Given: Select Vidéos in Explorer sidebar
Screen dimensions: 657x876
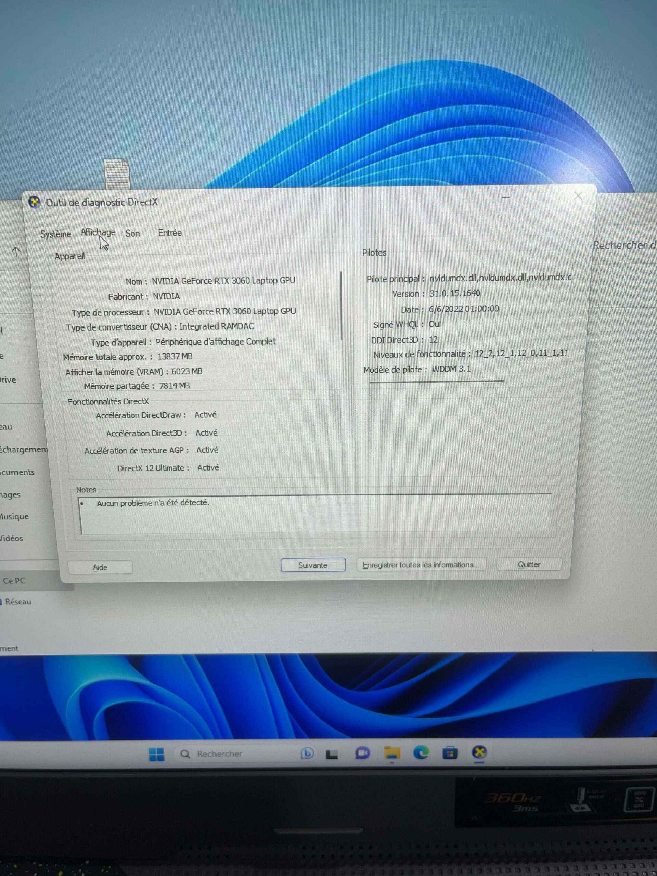Looking at the screenshot, I should pyautogui.click(x=12, y=538).
